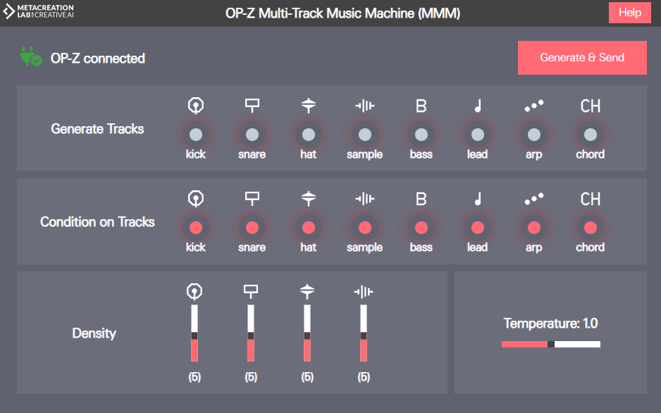Screen dimensions: 661x413
Task: Enable snare track generation toggle
Action: click(252, 135)
